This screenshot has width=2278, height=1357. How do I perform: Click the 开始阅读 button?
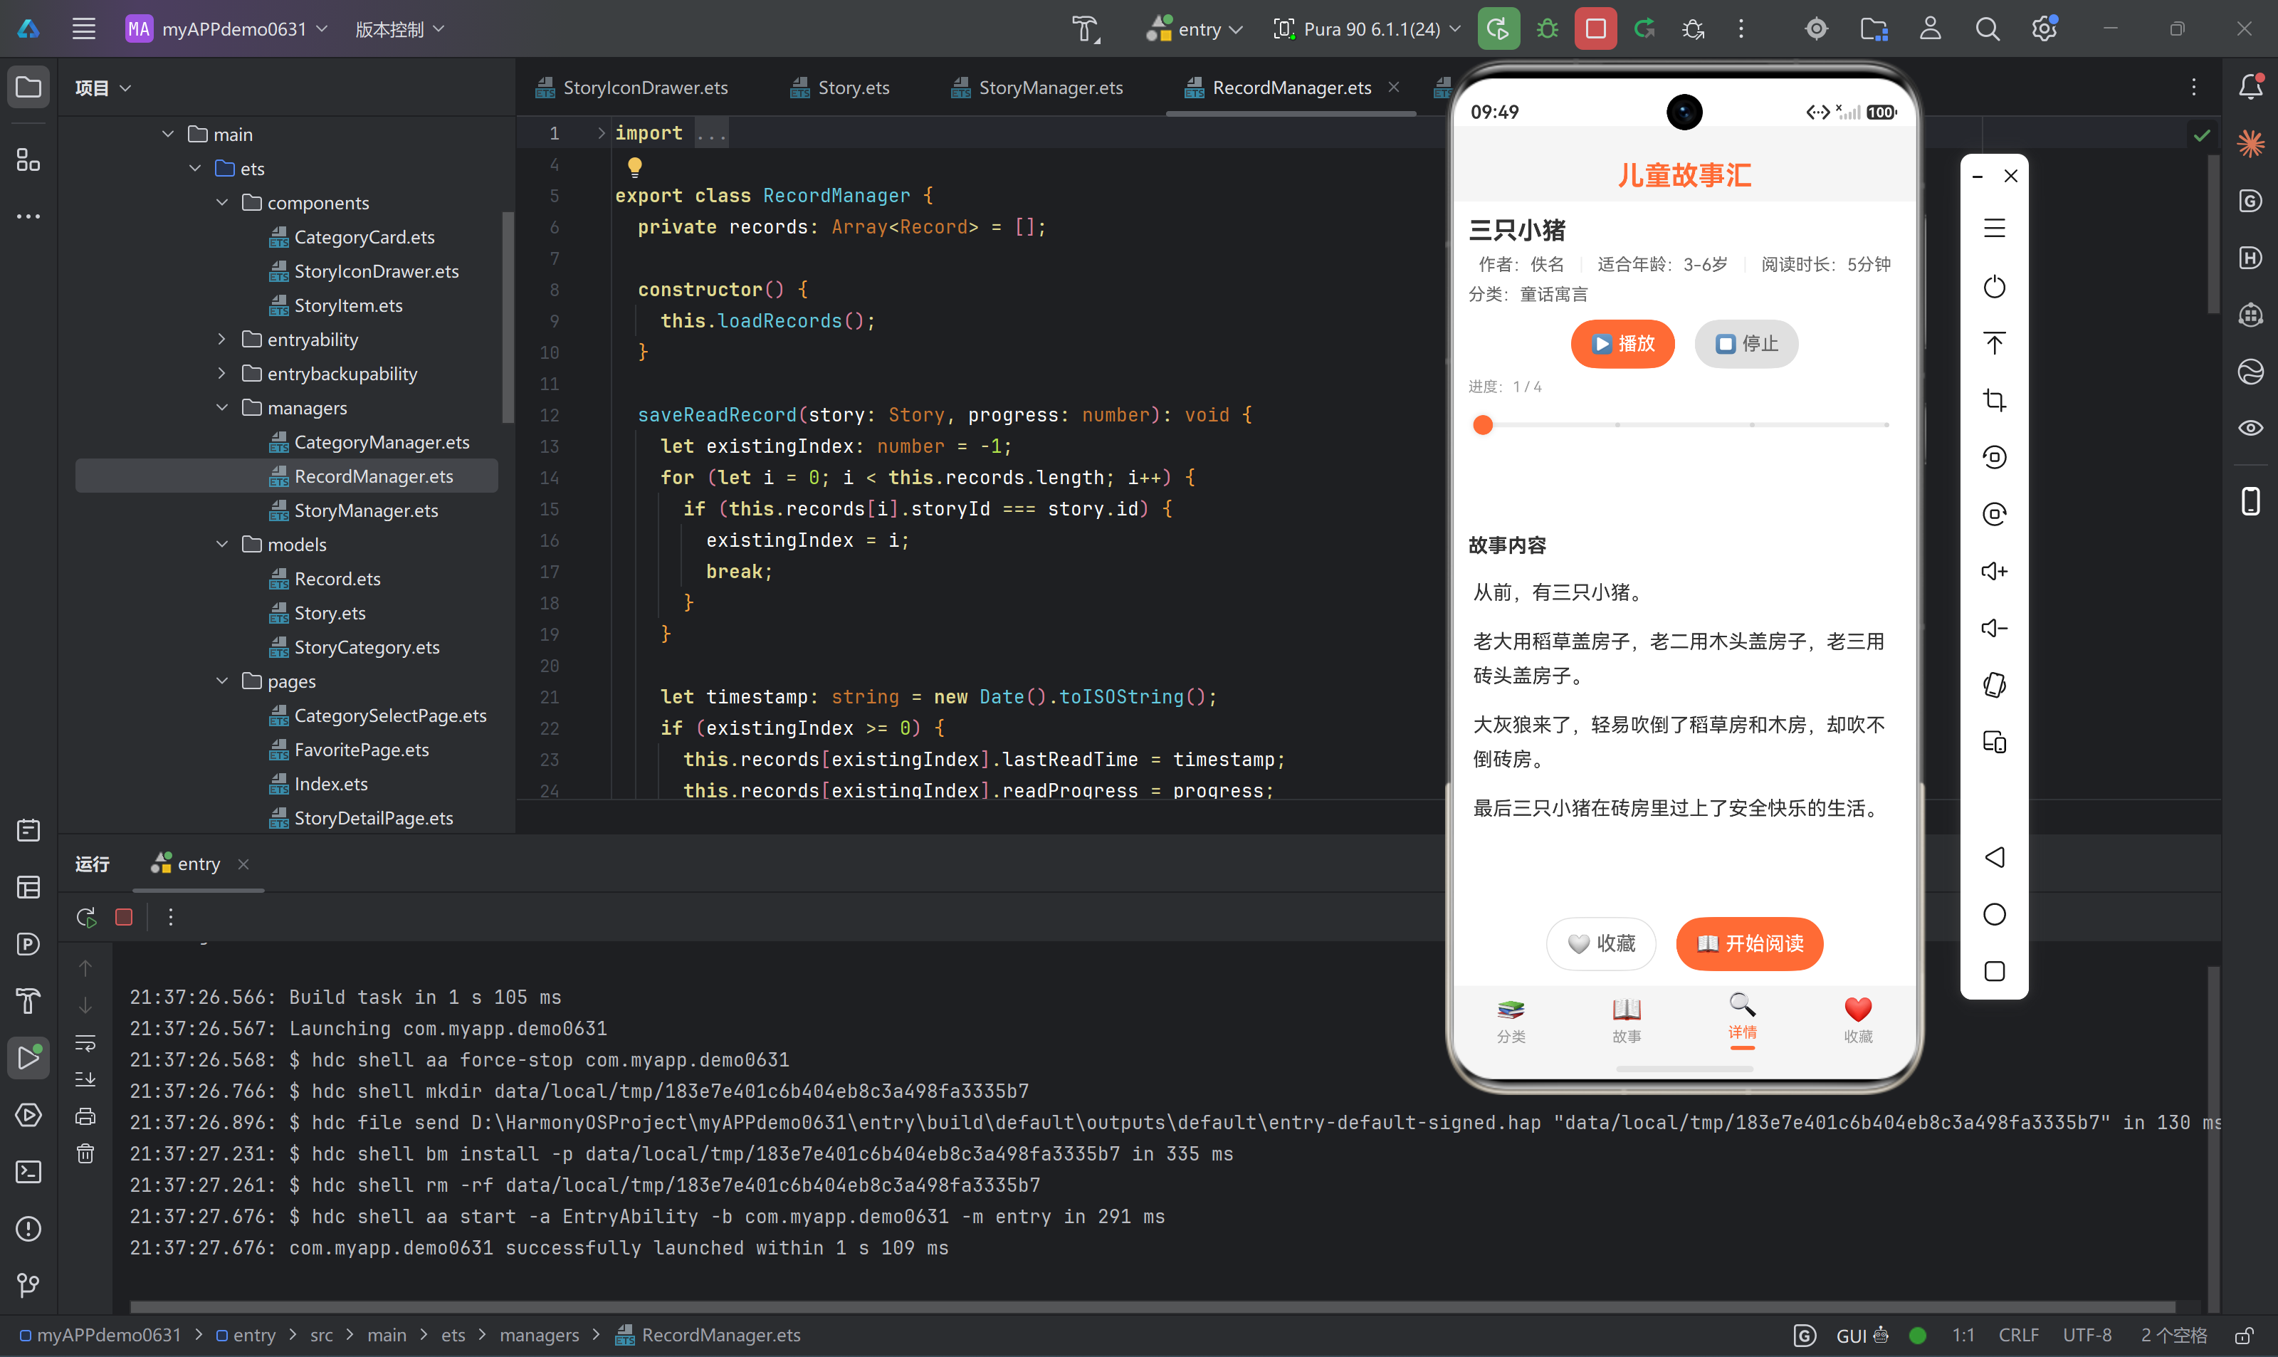coord(1750,943)
